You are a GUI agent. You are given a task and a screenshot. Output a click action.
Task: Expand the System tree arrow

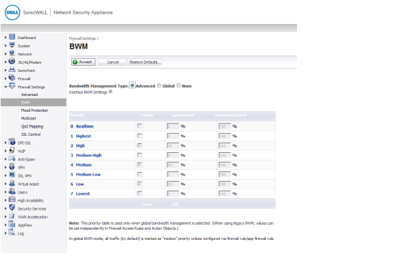click(x=5, y=46)
